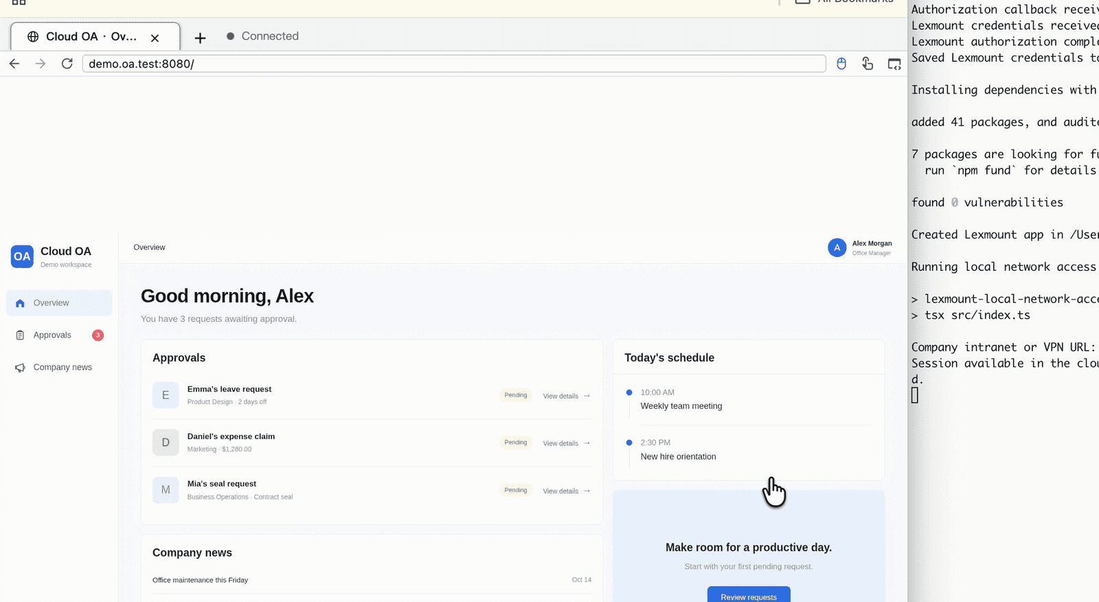Click the terminal line "found 0 vulnerabilities"

pyautogui.click(x=987, y=202)
